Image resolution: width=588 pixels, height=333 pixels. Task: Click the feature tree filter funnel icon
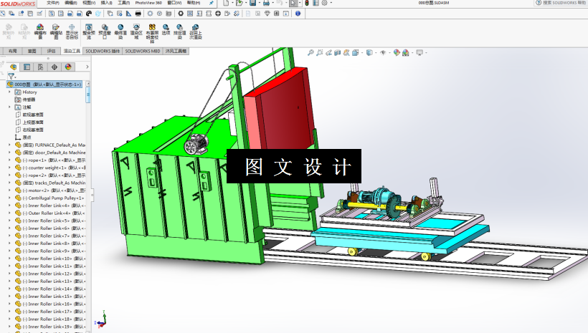11,76
